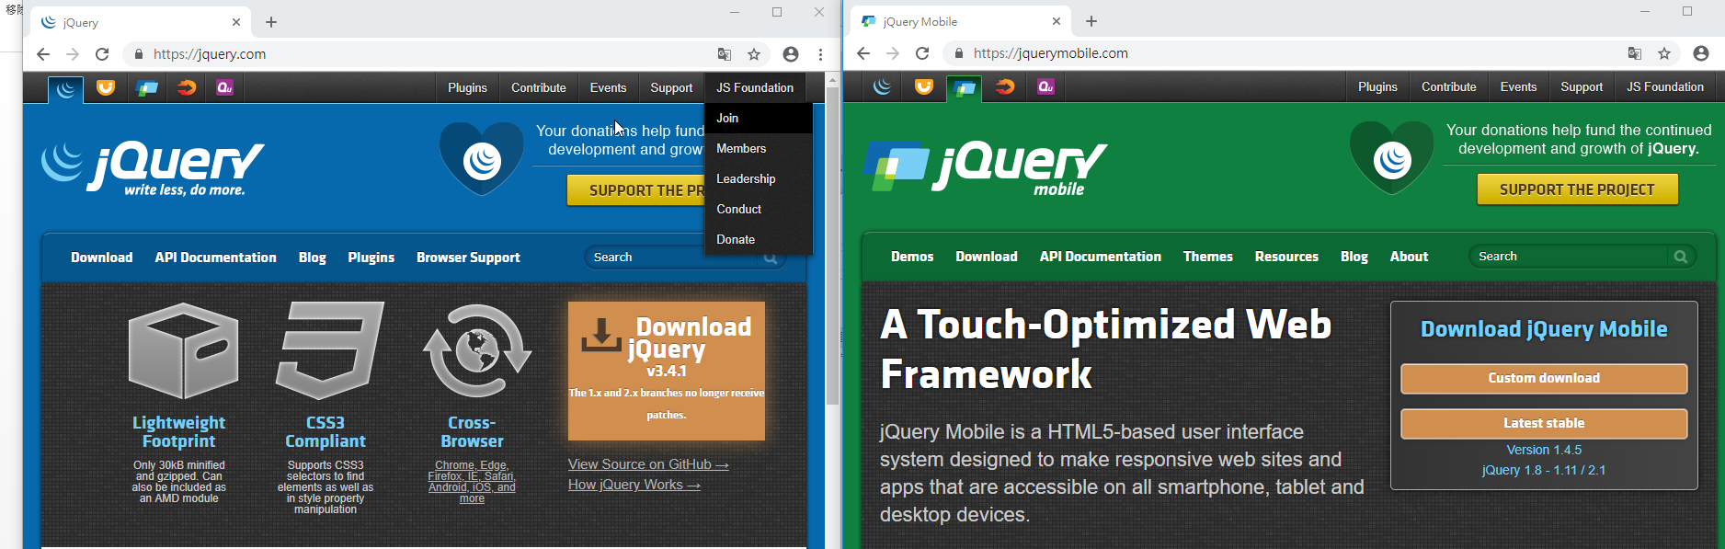Image resolution: width=1725 pixels, height=549 pixels.
Task: Open Support menu on the jQuery Mobile page
Action: 1581,87
